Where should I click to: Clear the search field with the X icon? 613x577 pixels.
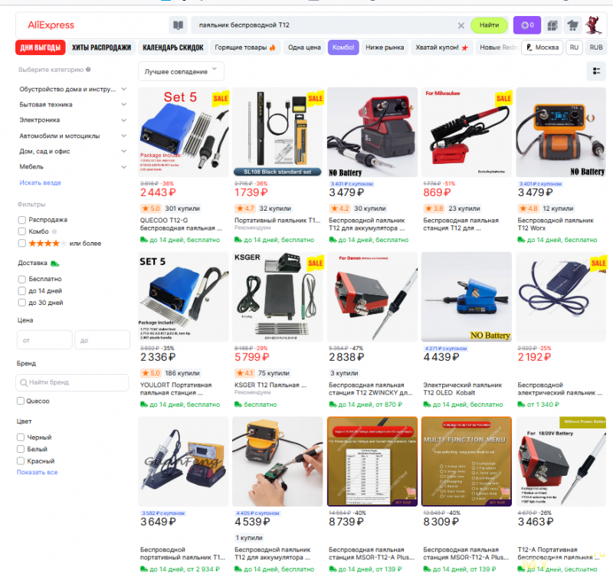(x=461, y=26)
